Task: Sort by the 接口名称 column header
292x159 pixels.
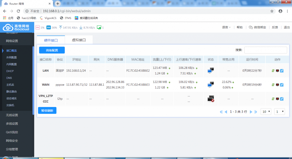Action: coord(46,60)
